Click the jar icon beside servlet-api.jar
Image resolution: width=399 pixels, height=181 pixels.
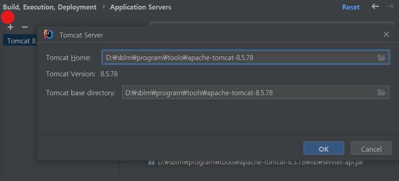[151, 162]
